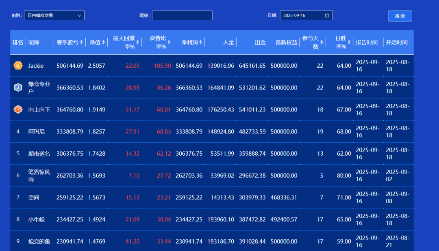Click the 出金 column header

click(x=260, y=43)
